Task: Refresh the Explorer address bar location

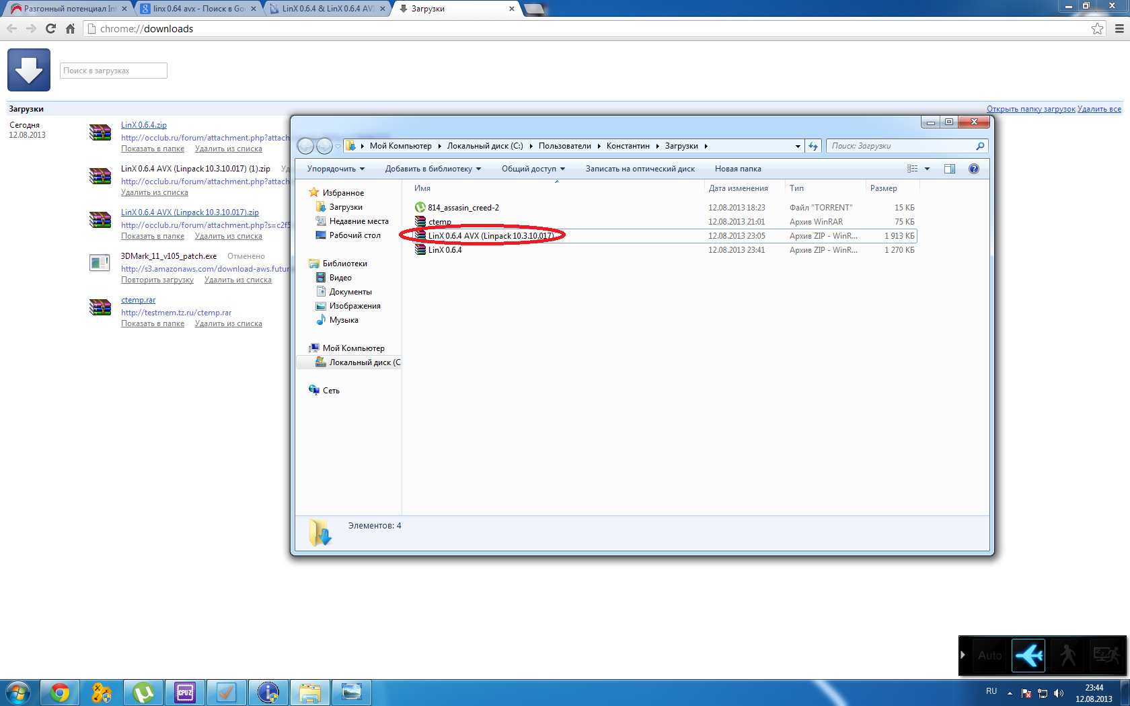Action: click(813, 146)
